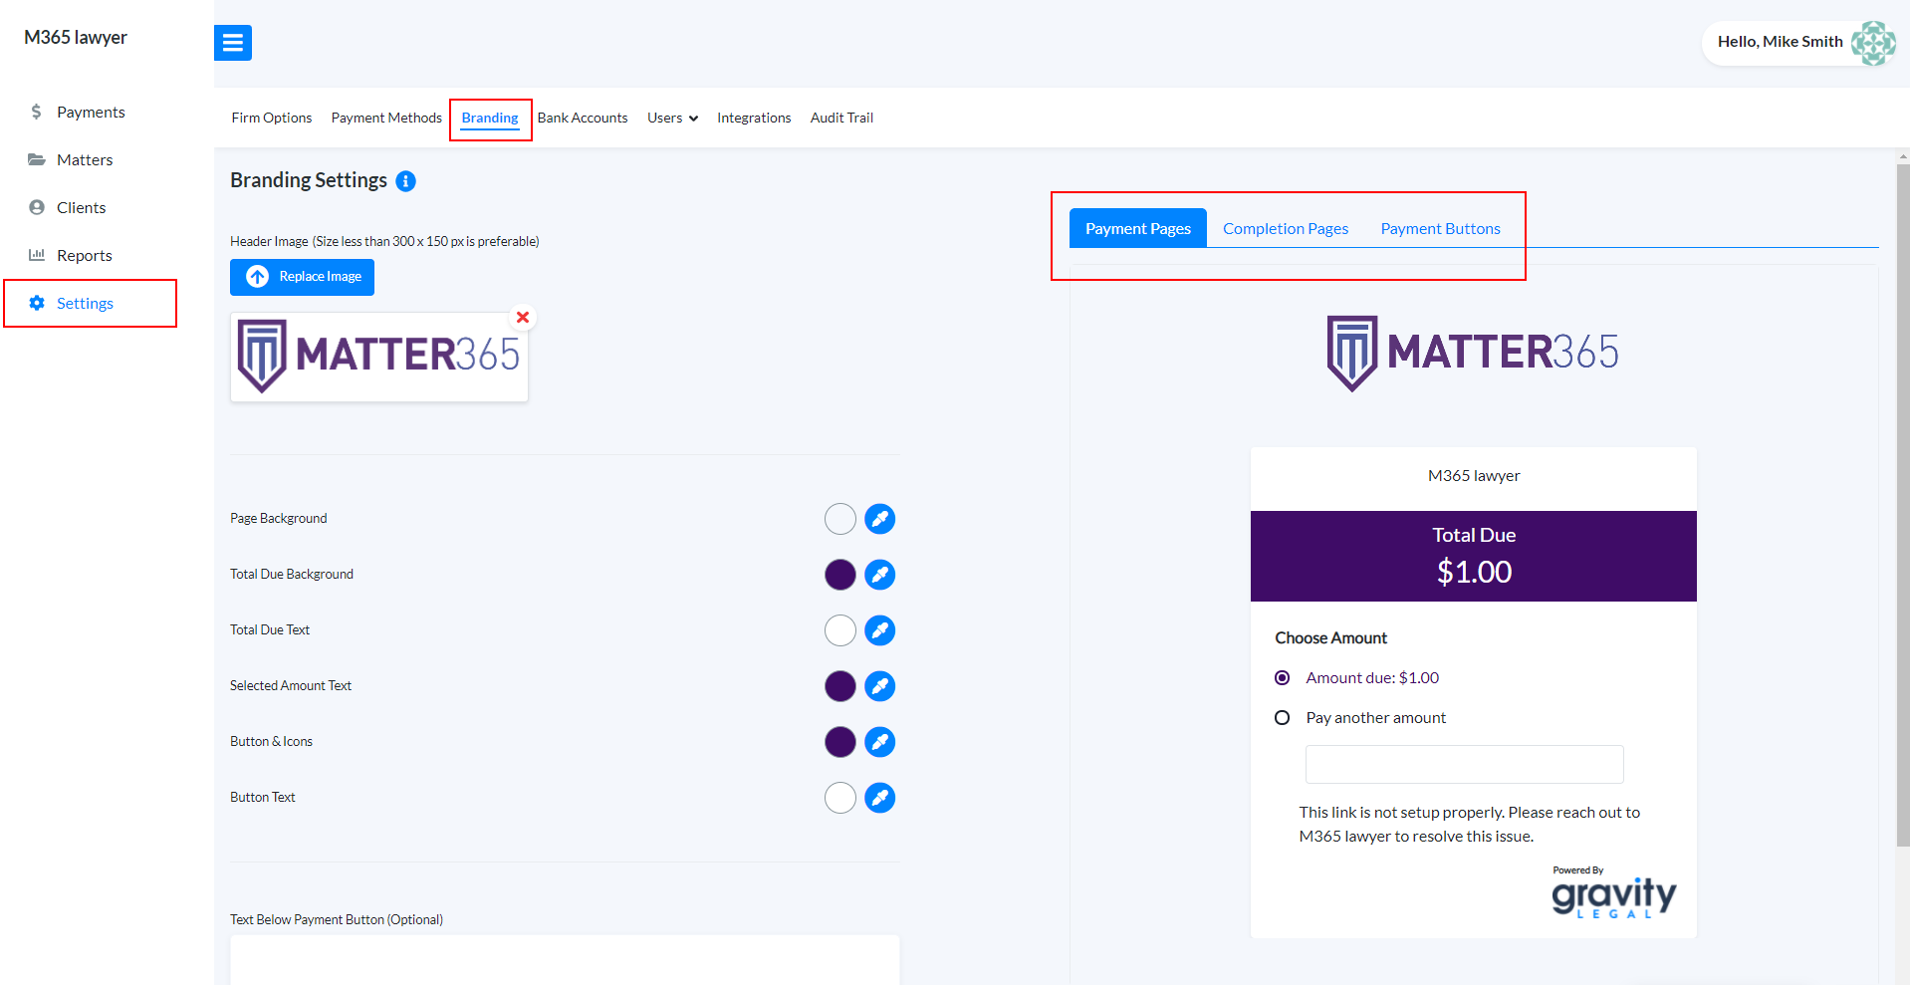The image size is (1910, 985).
Task: Go to Payments in the sidebar
Action: [91, 112]
